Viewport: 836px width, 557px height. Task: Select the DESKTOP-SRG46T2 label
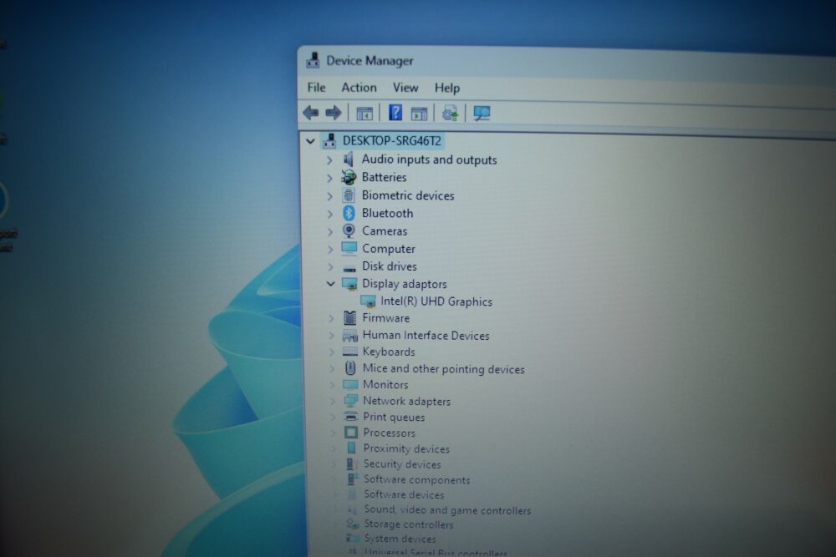(x=392, y=140)
